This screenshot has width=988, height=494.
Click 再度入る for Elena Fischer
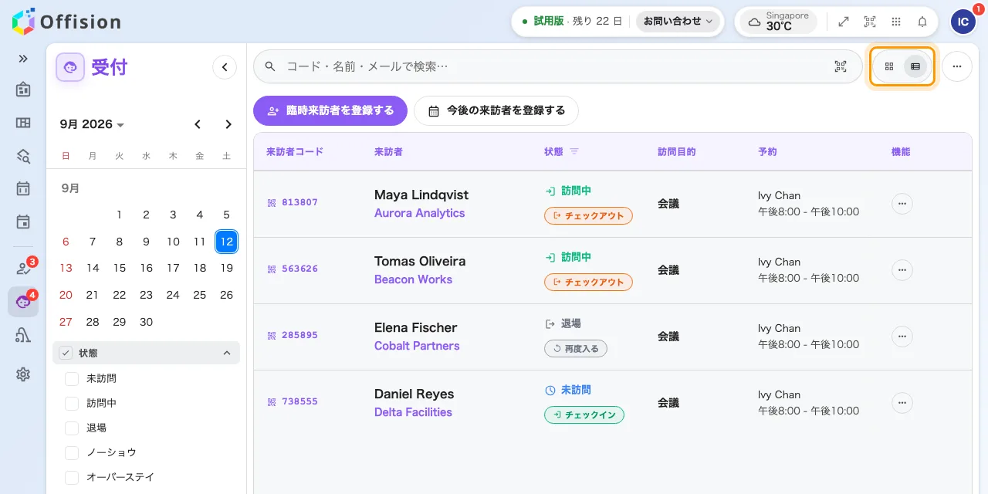[576, 349]
